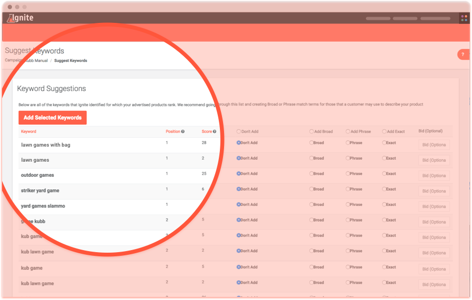Click score 25 in outdoor games row

204,174
